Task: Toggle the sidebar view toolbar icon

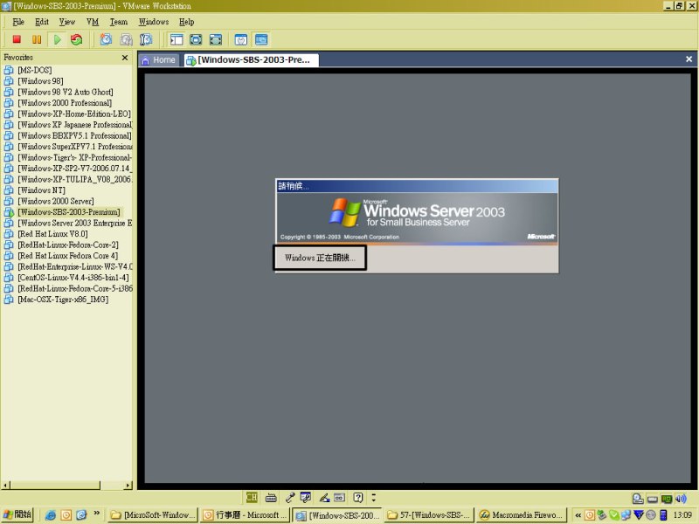Action: [x=176, y=39]
